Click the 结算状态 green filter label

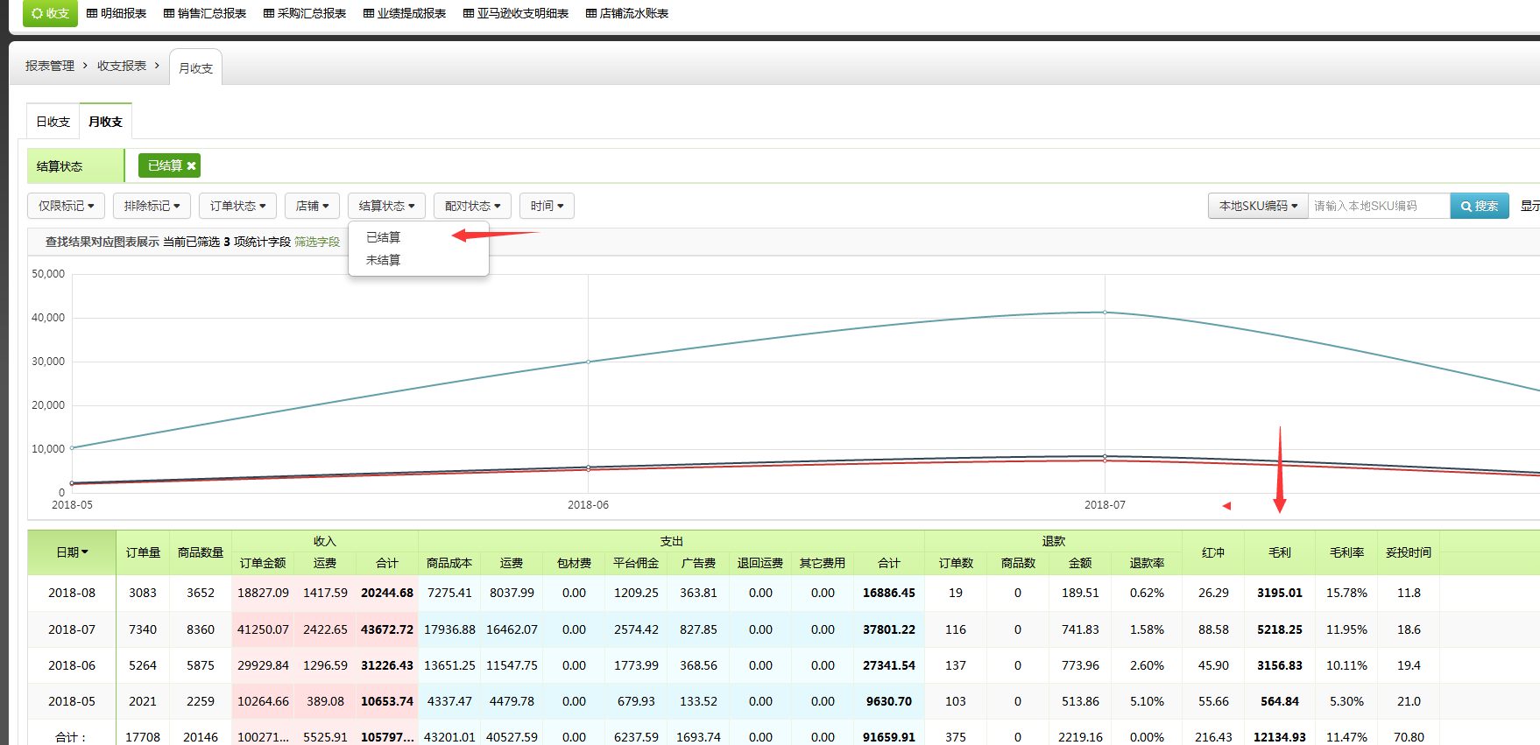pos(75,165)
